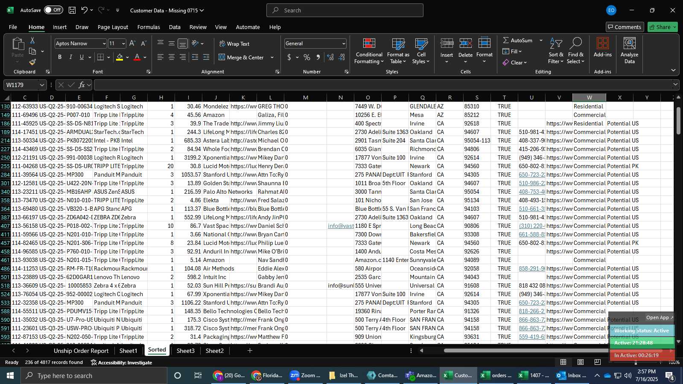The width and height of the screenshot is (683, 384).
Task: Toggle Align Left
Action: click(161, 57)
